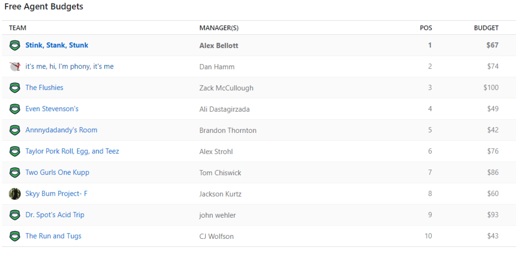Click The Run and Tugs team icon
Image resolution: width=516 pixels, height=253 pixels.
click(15, 236)
